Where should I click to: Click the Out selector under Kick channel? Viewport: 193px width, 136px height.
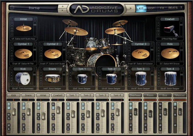tap(9, 132)
